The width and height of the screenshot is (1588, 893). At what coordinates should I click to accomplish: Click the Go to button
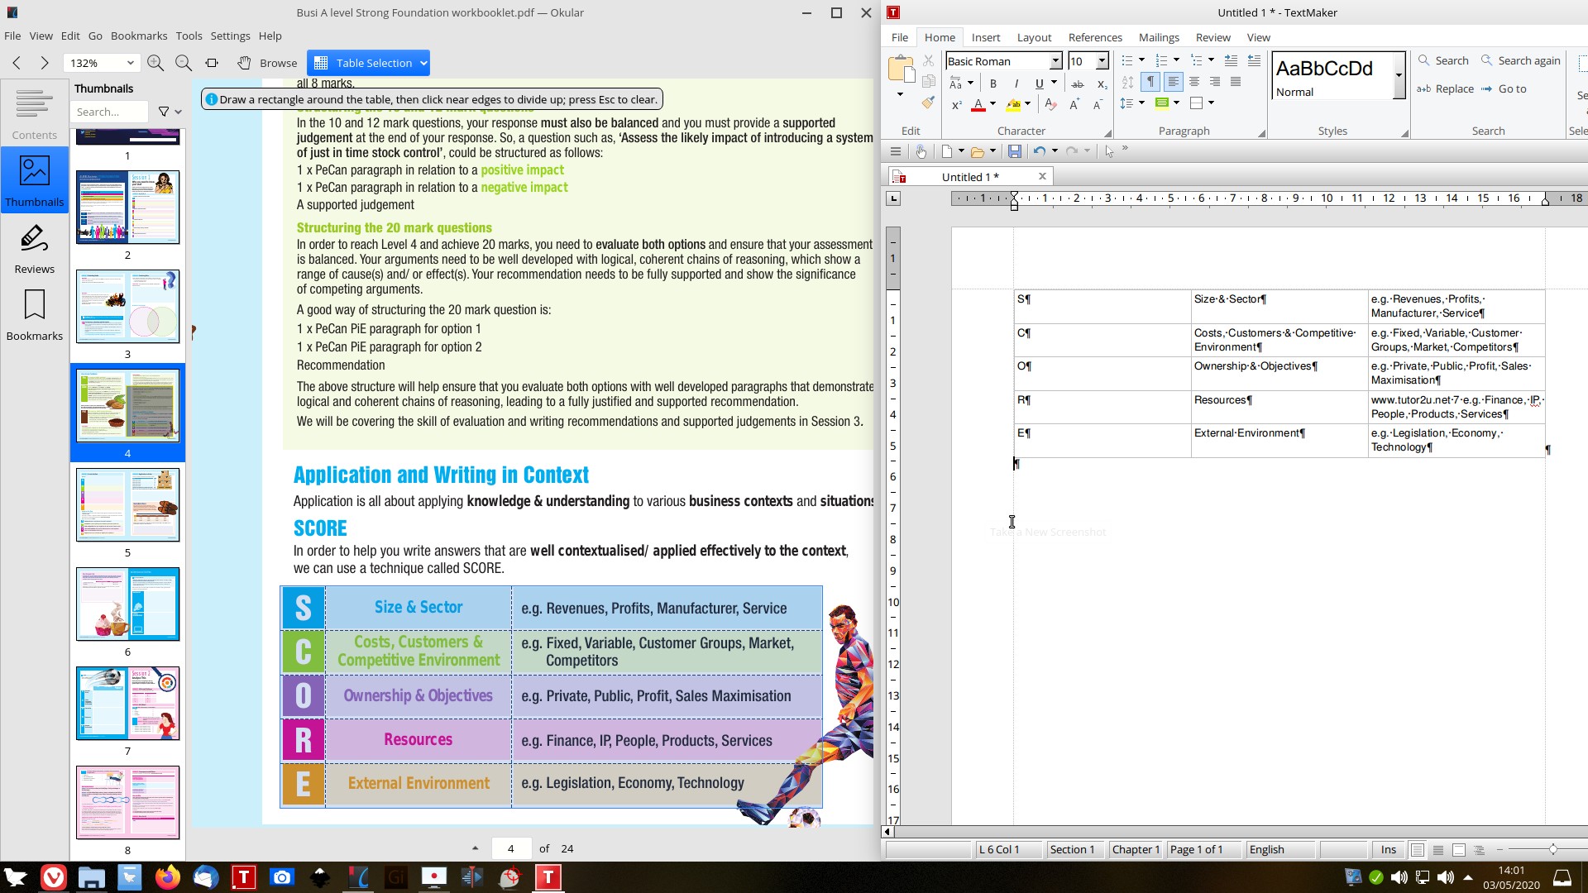click(1504, 88)
